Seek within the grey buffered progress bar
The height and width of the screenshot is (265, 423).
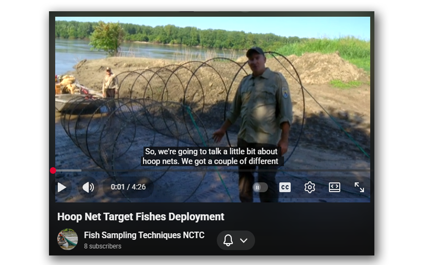coord(69,171)
